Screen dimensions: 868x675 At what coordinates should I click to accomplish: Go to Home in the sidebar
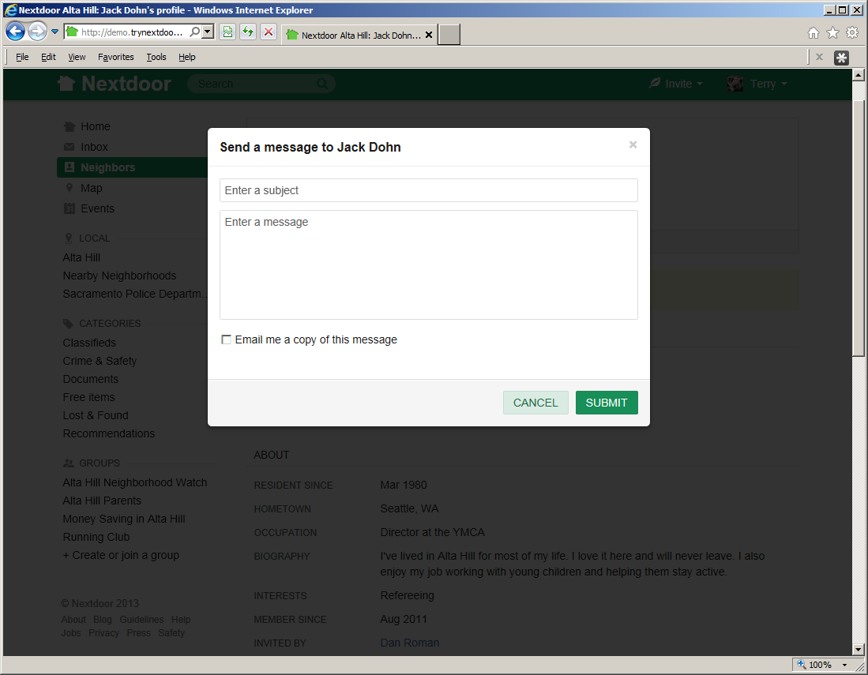(x=96, y=126)
